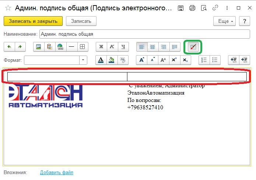Click the save diskette icon in title bar
This screenshot has height=180, width=256.
(180, 8)
